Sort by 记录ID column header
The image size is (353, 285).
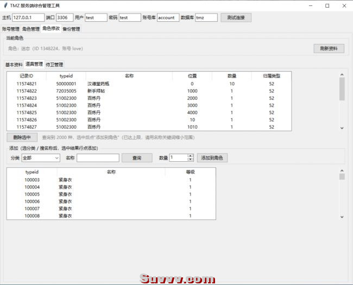coord(27,76)
